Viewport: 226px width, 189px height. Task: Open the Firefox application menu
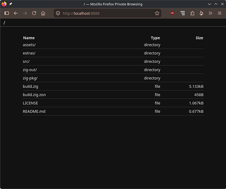click(x=220, y=13)
